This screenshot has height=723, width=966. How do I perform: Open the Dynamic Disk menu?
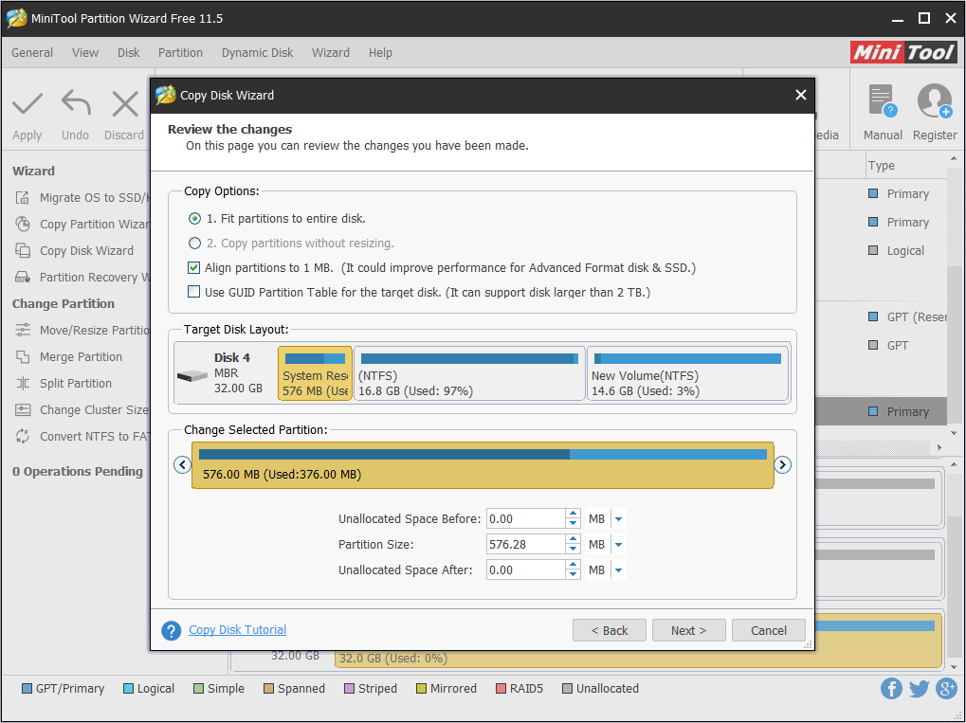pyautogui.click(x=258, y=53)
